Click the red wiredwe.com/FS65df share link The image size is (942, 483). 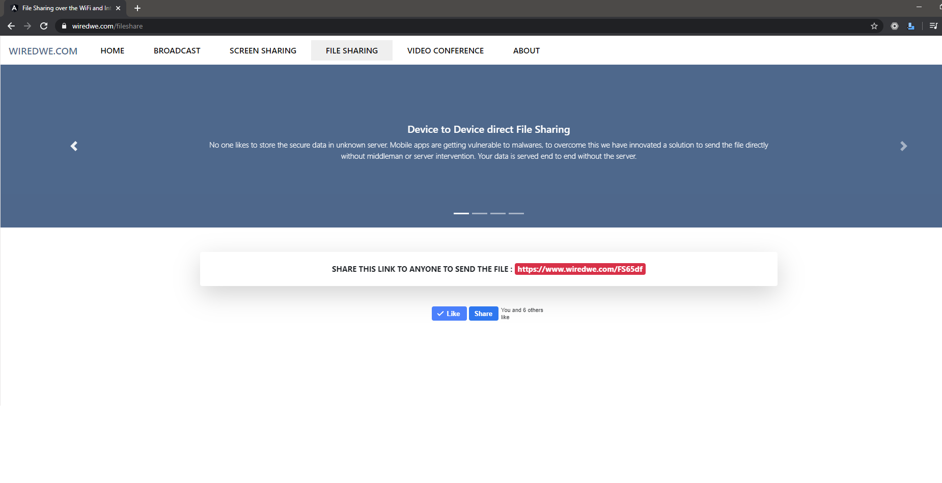[x=580, y=269]
